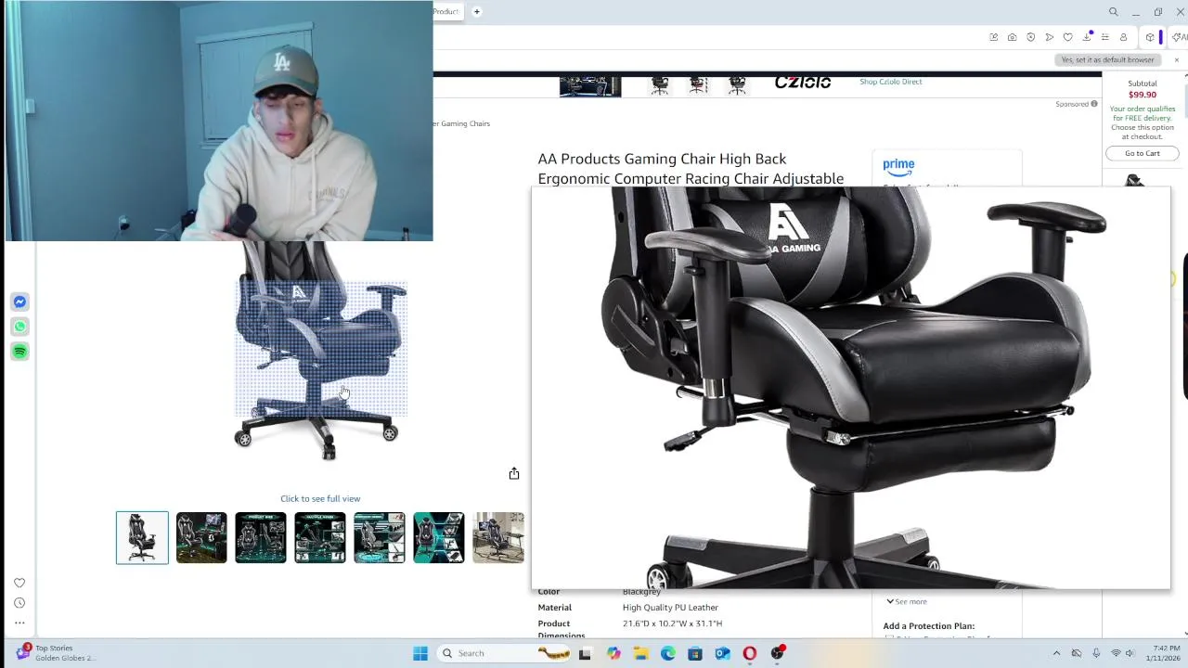Select the third product thumbnail

click(261, 537)
